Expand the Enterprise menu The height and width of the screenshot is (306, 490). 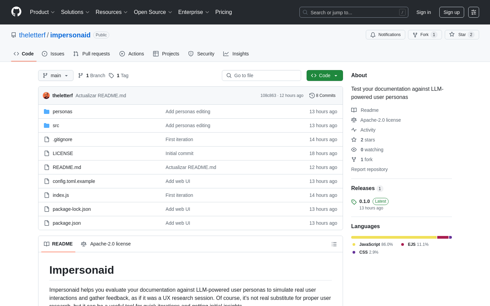click(x=194, y=12)
